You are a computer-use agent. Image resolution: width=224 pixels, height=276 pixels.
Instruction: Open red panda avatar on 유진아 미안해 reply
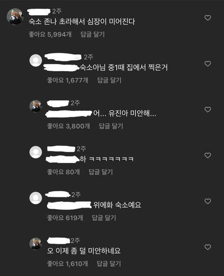coord(35,106)
